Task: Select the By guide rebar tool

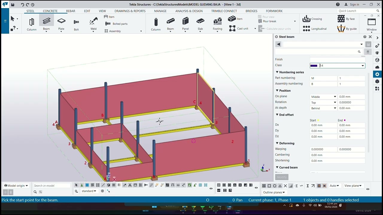Action: (x=347, y=29)
